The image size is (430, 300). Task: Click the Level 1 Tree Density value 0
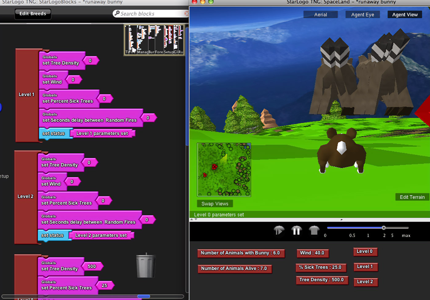(x=91, y=61)
